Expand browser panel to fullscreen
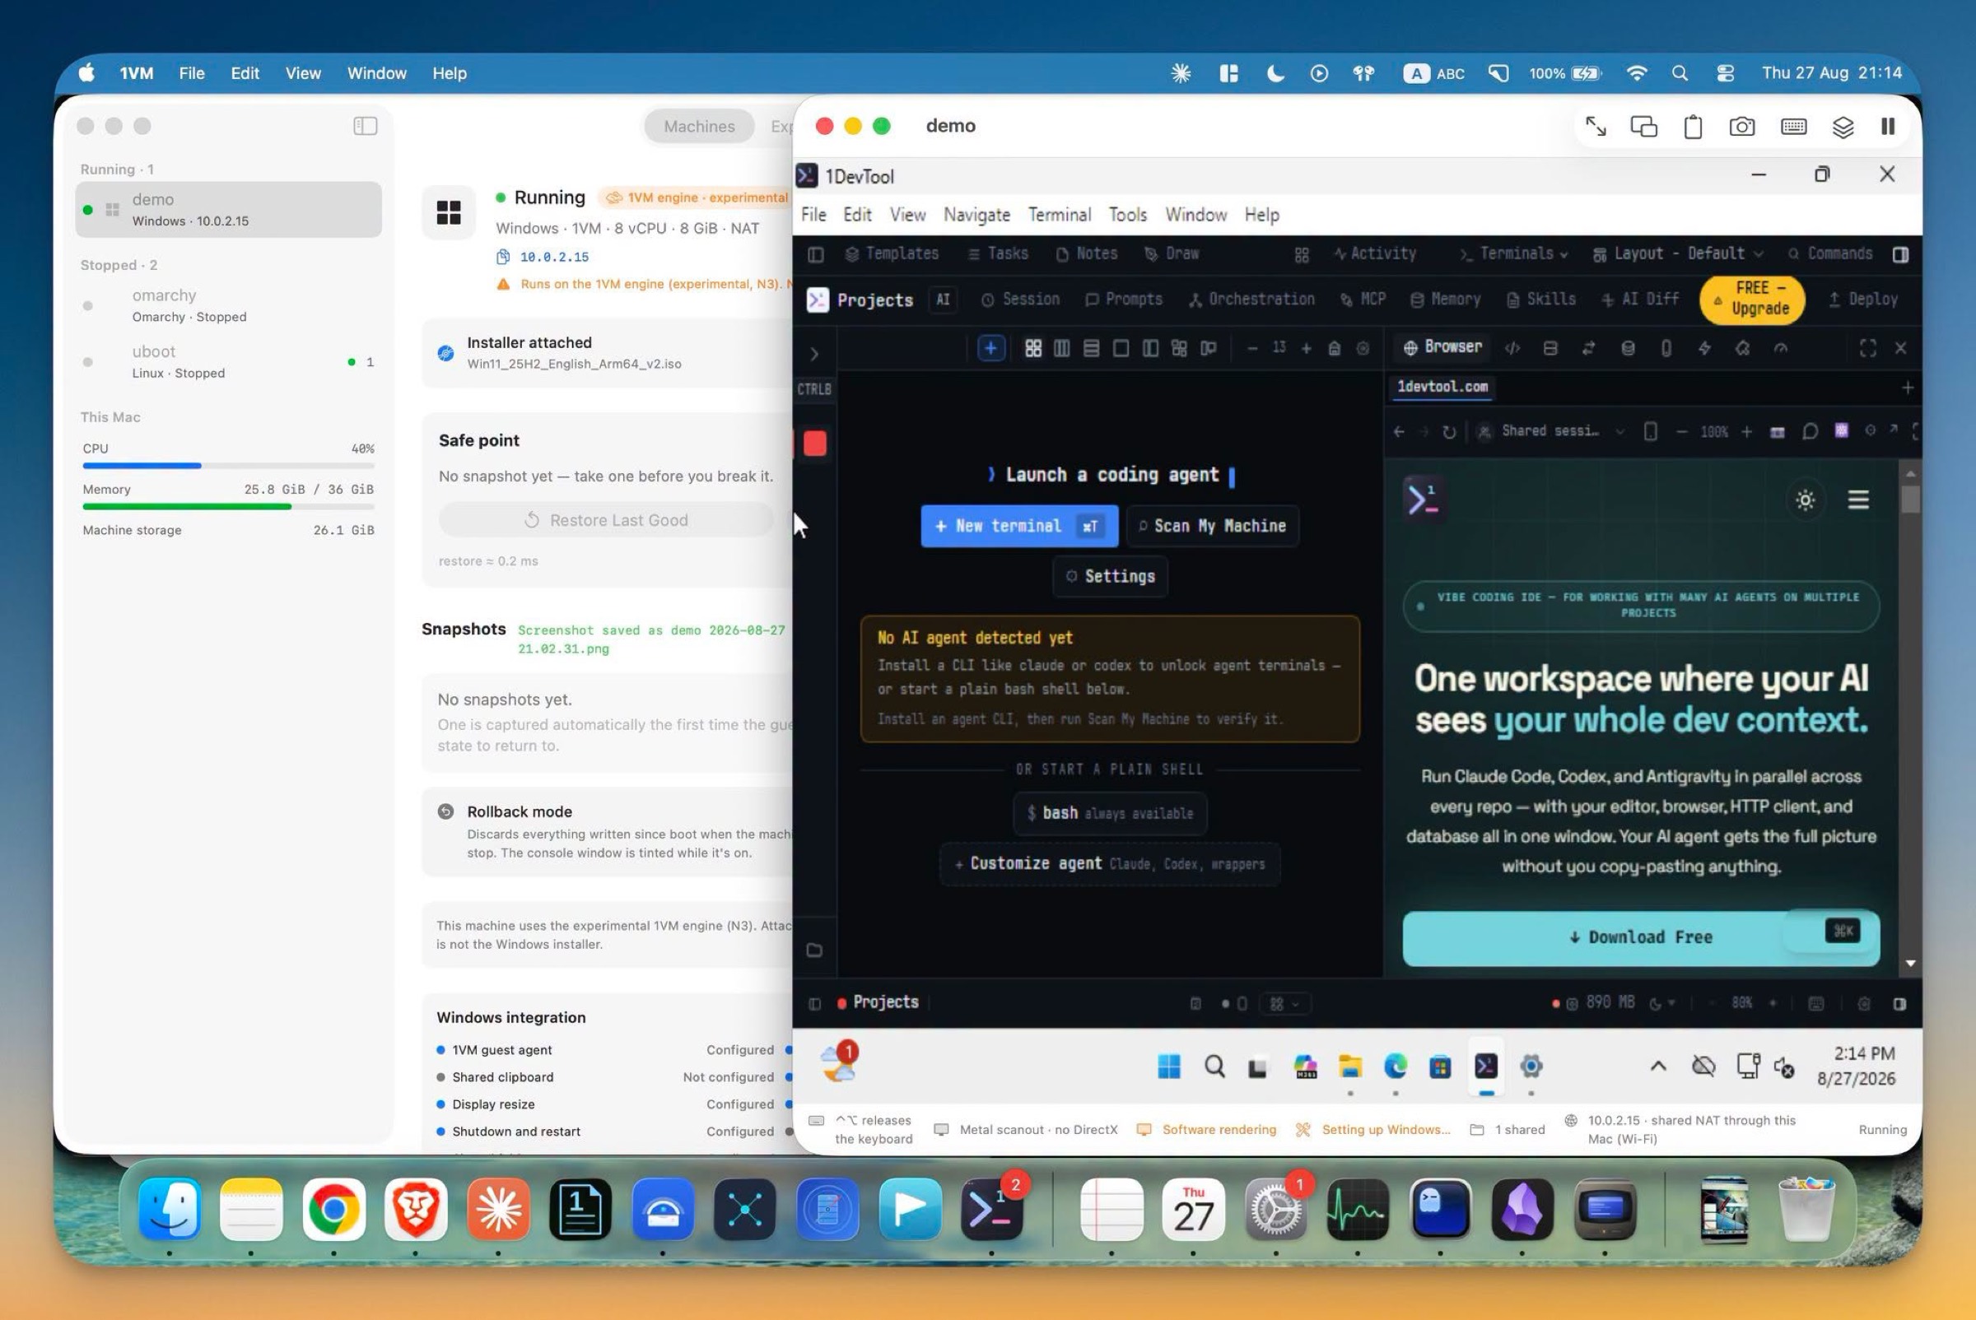 [x=1867, y=347]
